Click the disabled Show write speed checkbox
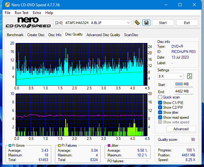 pos(160,122)
